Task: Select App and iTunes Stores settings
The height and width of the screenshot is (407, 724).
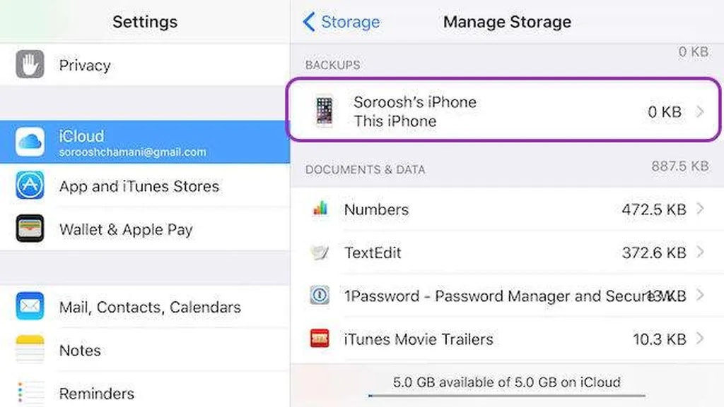Action: [x=139, y=186]
